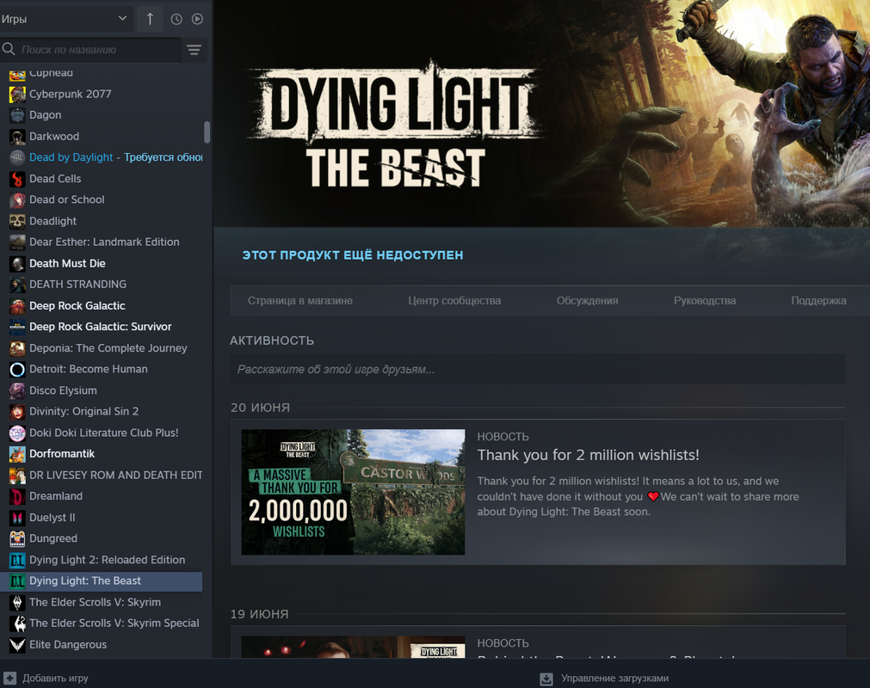Select The Elder Scrolls V: Skyrim Special
The image size is (870, 688).
114,623
